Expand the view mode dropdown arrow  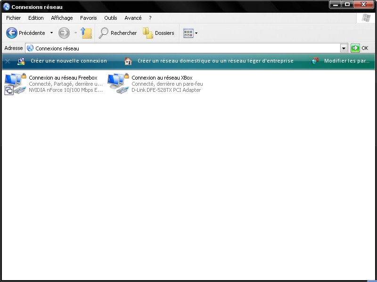[196, 33]
